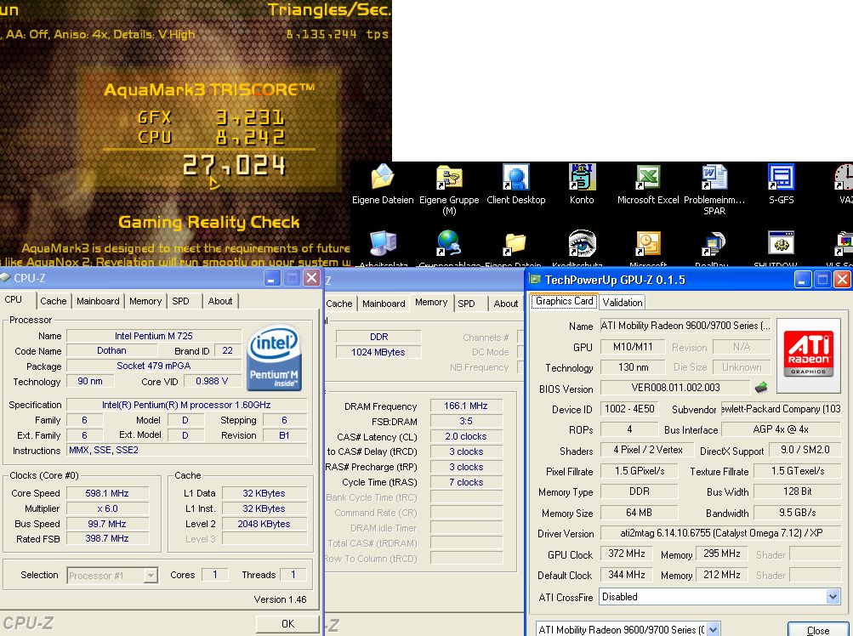The width and height of the screenshot is (853, 636).
Task: Click the CAS# Latency 2.0 clocks value
Action: pyautogui.click(x=466, y=436)
